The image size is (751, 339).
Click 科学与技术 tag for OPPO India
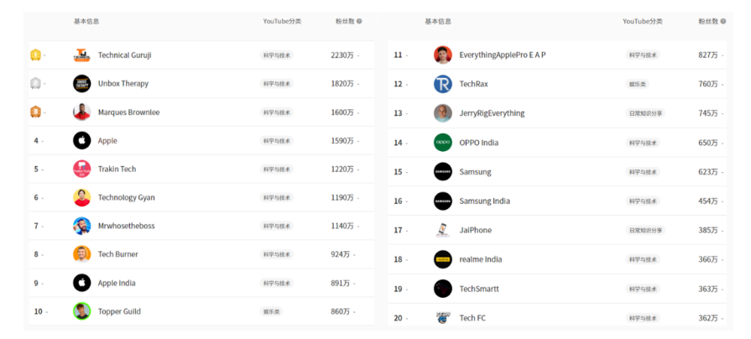point(643,143)
